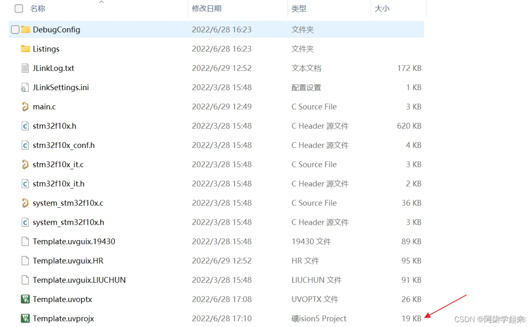Click the stm32f10x_conf.h header file icon

[x=25, y=145]
